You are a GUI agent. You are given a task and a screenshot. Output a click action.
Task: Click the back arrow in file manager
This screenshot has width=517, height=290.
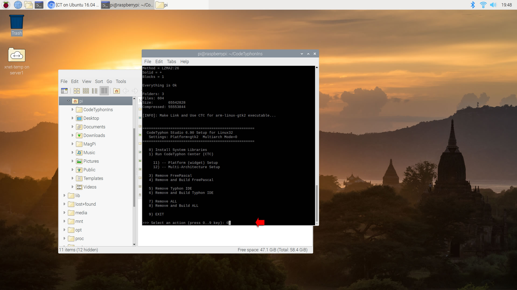coord(126,91)
